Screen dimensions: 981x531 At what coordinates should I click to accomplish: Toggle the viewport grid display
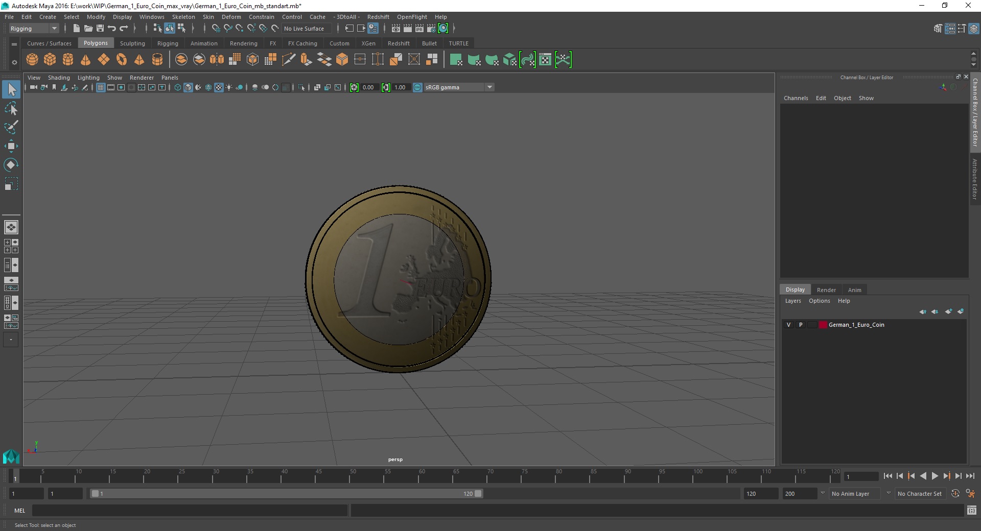tap(101, 87)
